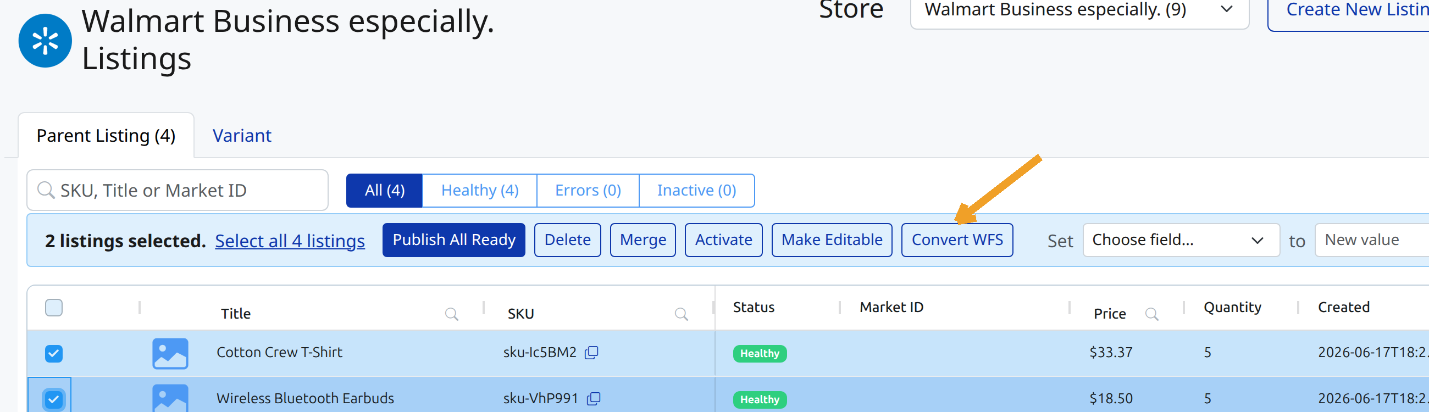This screenshot has width=1429, height=412.
Task: Focus the New value input field
Action: coord(1371,240)
